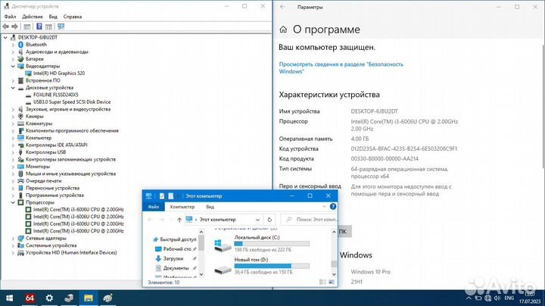Click the Windows Start button
Screen dimensions: 545x306
[9, 298]
